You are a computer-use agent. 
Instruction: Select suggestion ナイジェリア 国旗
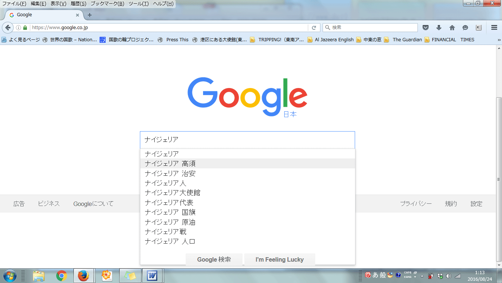(248, 212)
